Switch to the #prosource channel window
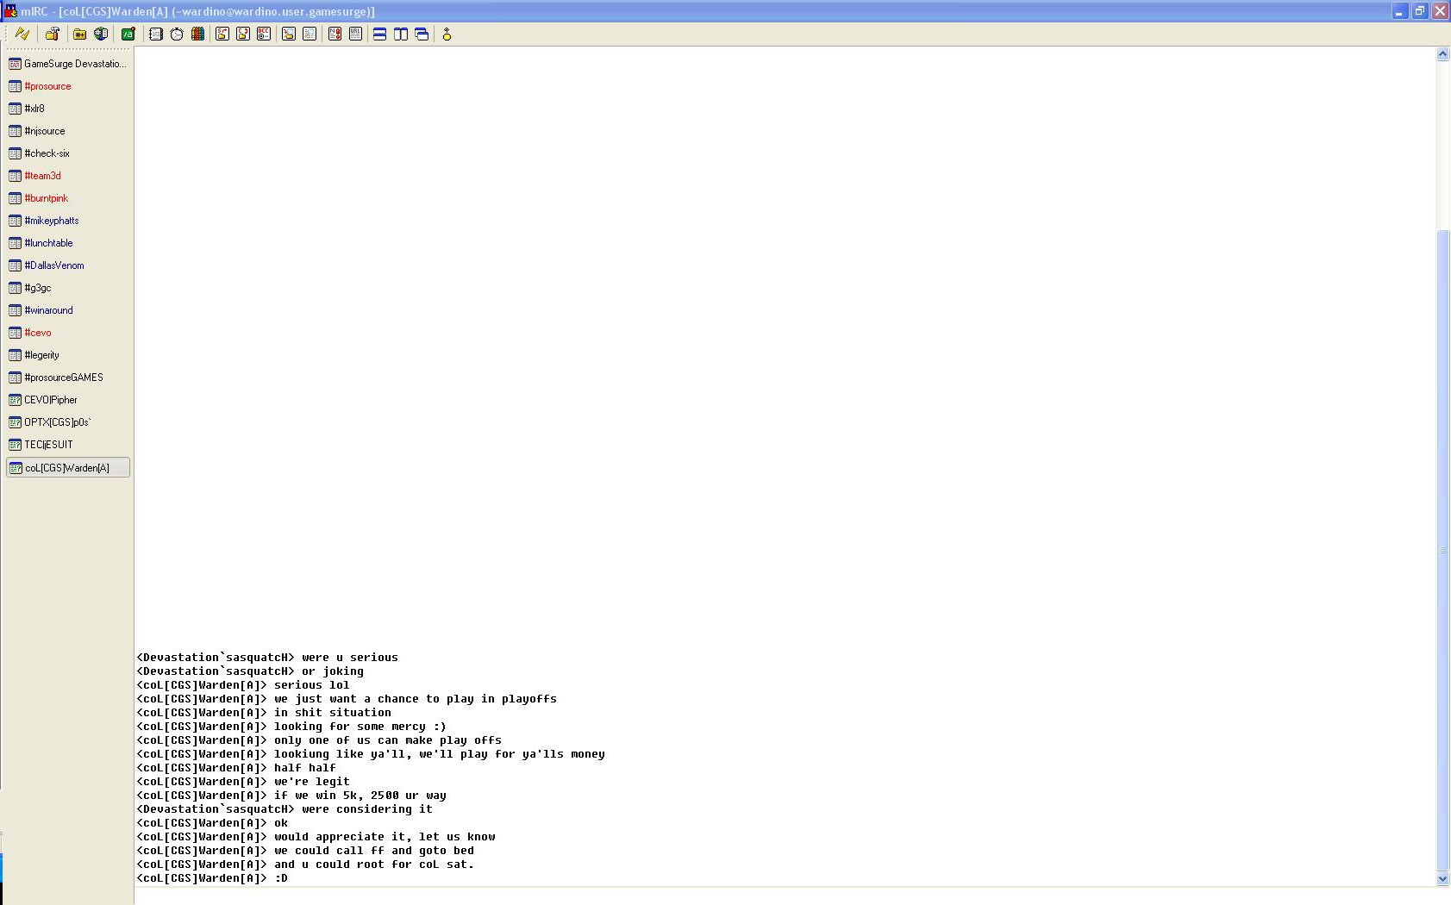 (47, 86)
